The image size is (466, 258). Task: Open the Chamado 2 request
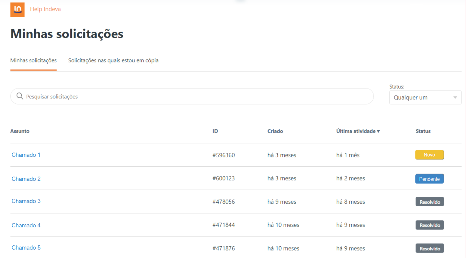[26, 179]
